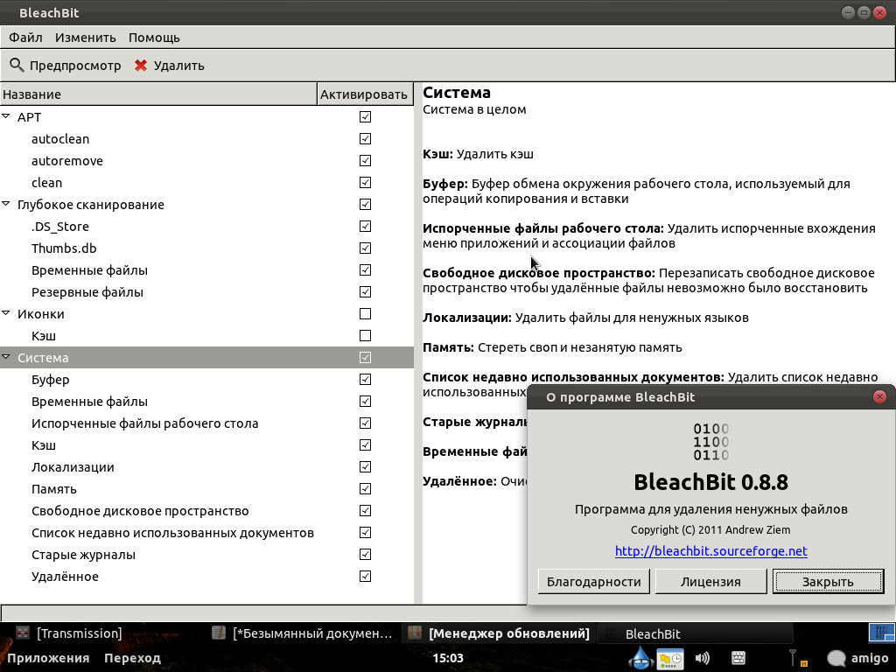
Task: Open the Изменить menu
Action: [x=86, y=38]
